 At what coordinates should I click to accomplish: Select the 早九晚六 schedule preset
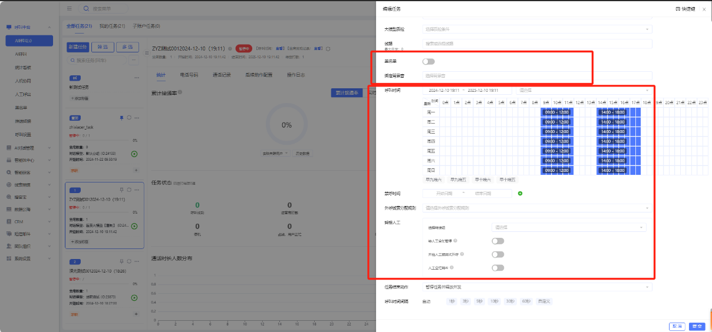click(x=433, y=180)
